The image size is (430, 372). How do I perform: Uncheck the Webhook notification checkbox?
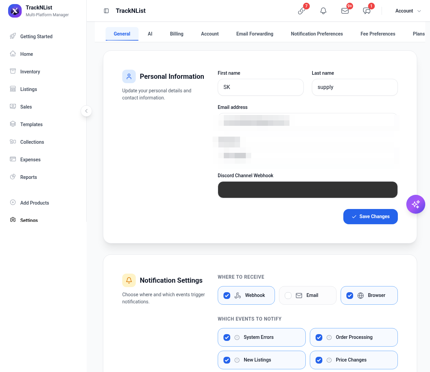[227, 296]
